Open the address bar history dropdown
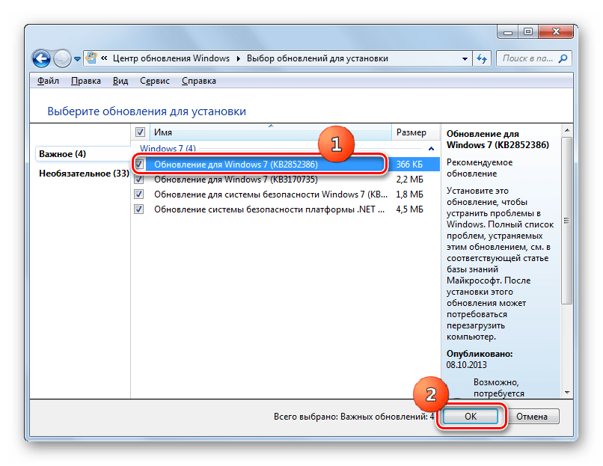This screenshot has width=603, height=466. coord(465,59)
